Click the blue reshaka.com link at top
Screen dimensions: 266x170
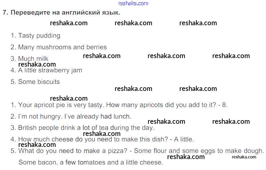pos(133,4)
